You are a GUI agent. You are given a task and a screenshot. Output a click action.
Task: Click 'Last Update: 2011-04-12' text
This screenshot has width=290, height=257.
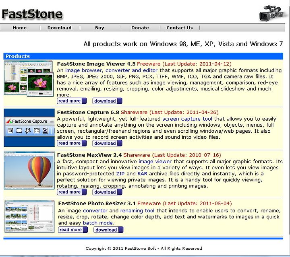[x=197, y=64]
